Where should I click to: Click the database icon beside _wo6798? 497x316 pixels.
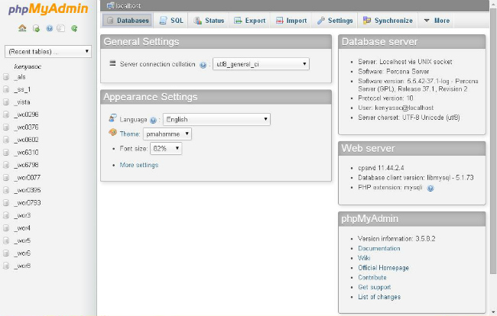[6, 165]
